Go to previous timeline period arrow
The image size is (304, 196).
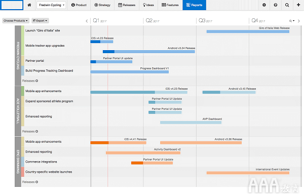[87, 21]
